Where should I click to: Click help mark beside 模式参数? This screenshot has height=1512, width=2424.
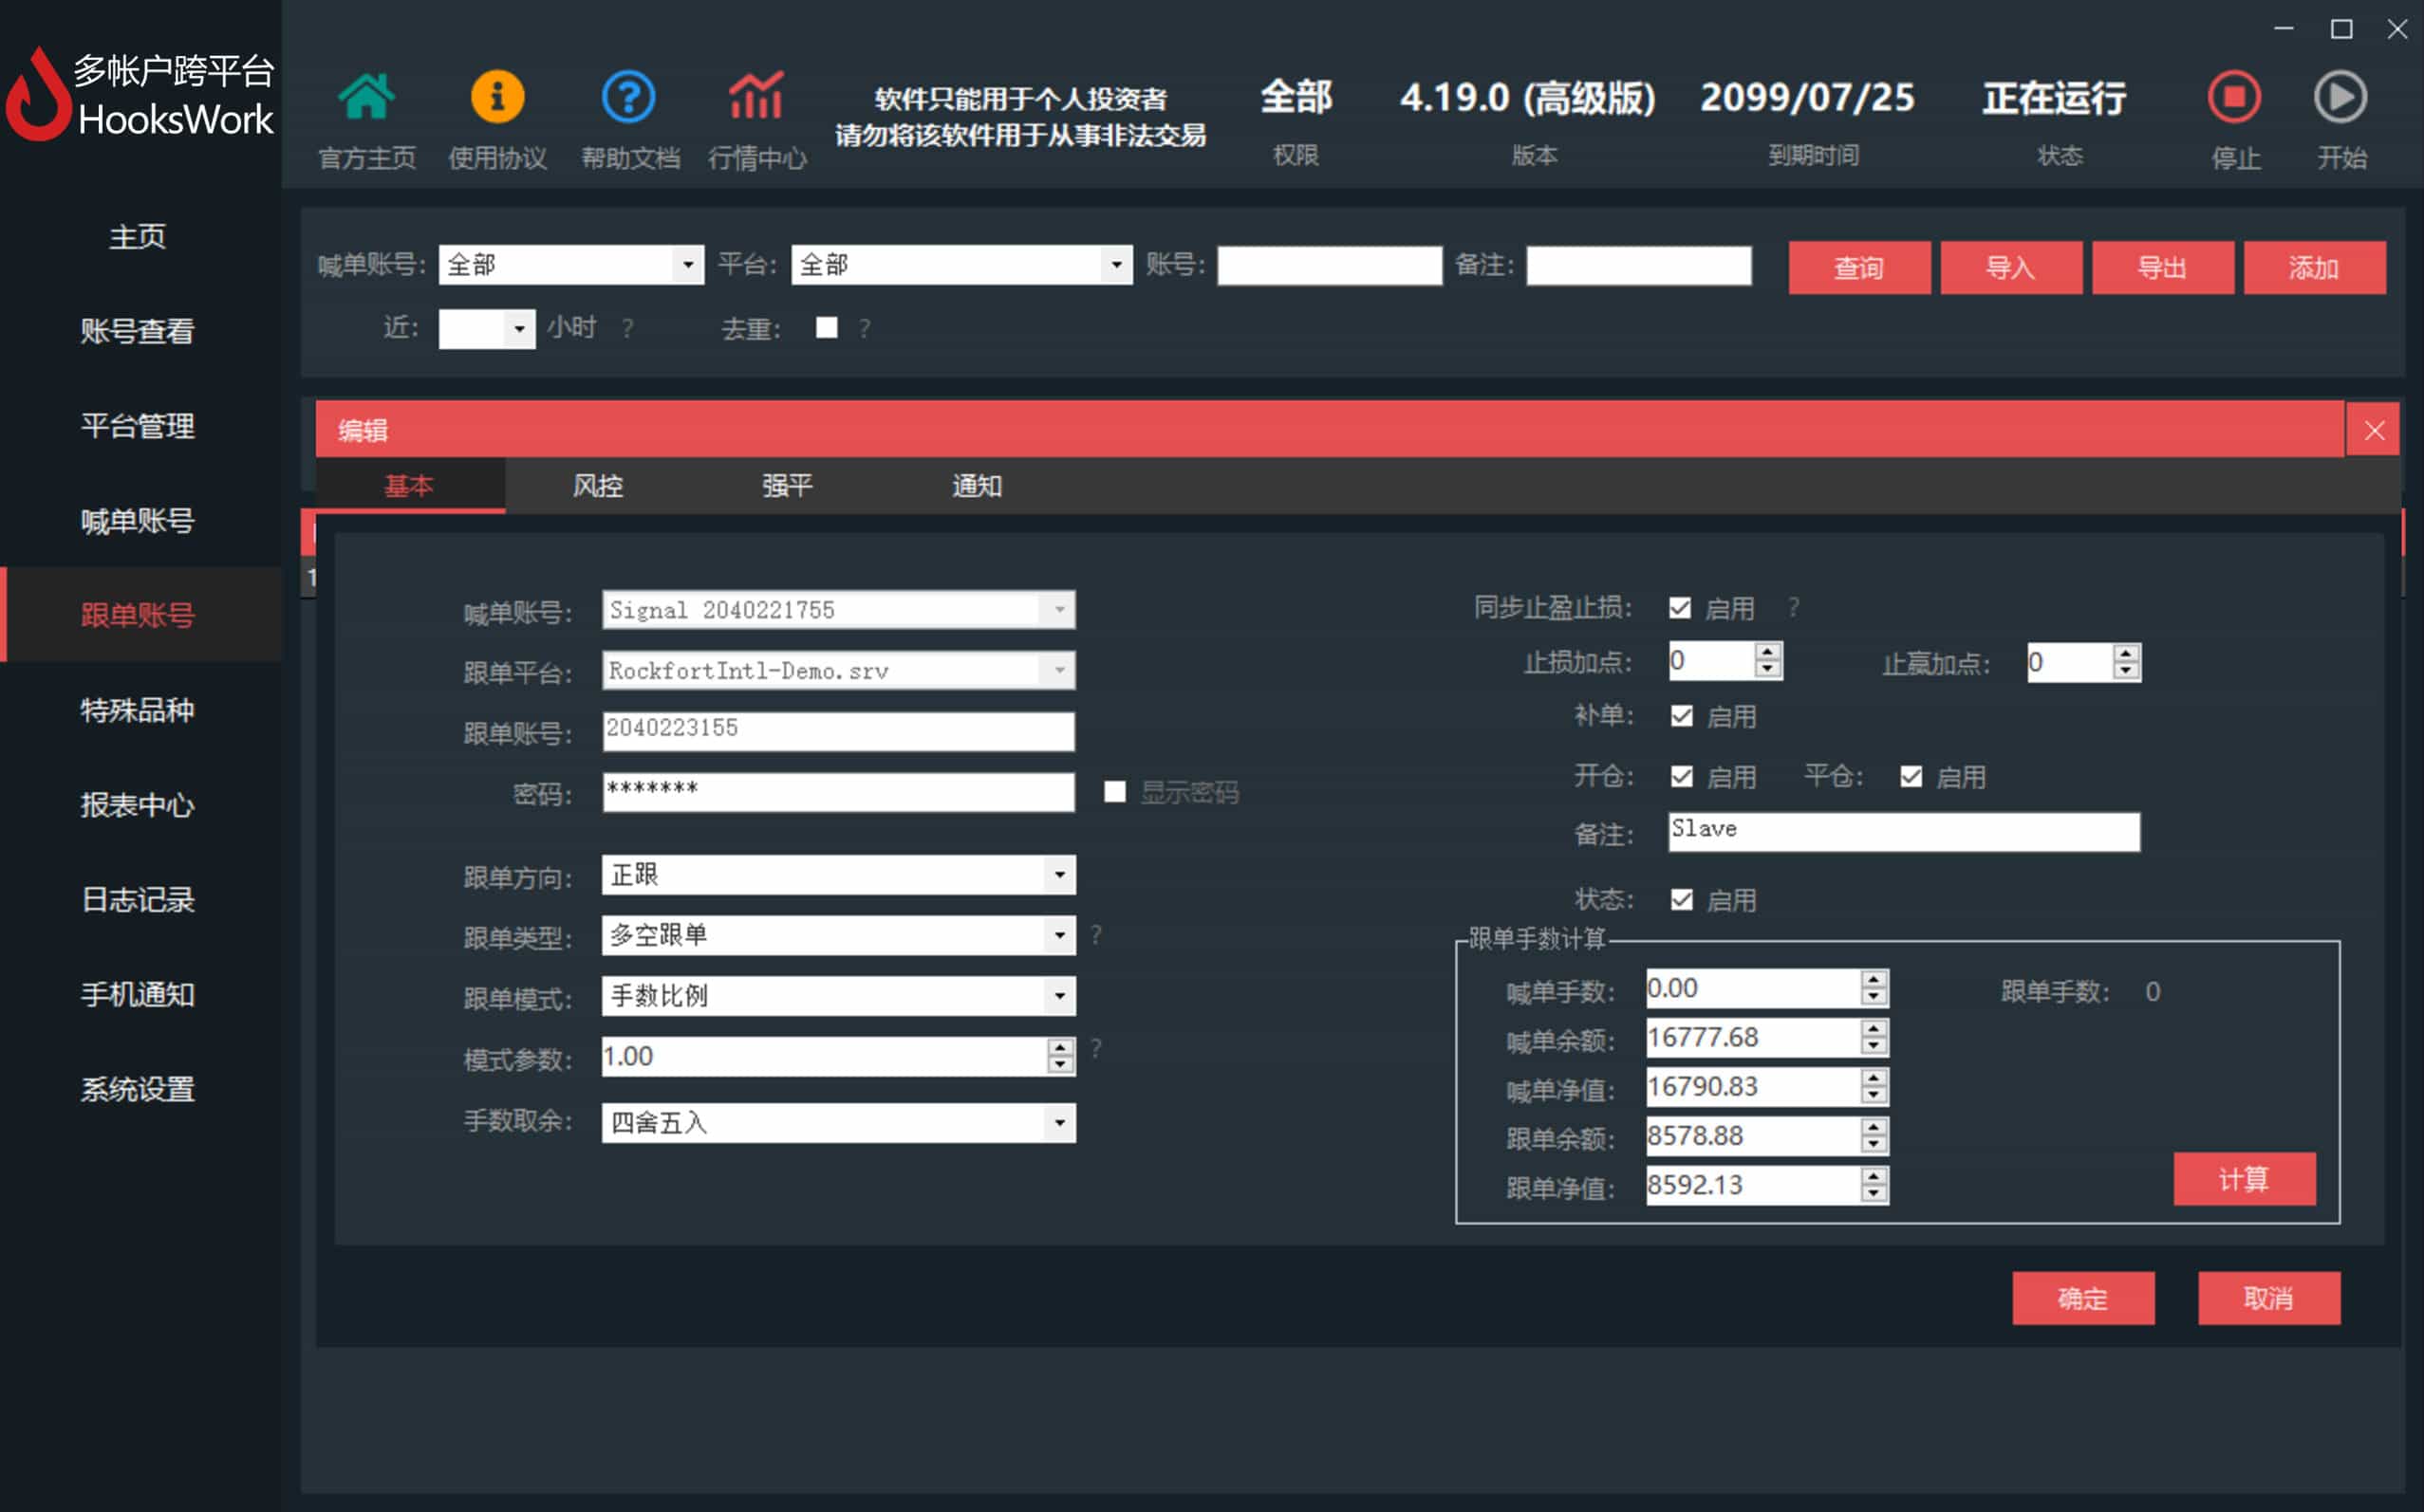coord(1096,1048)
